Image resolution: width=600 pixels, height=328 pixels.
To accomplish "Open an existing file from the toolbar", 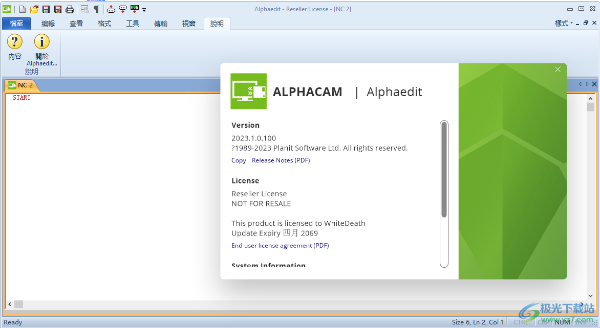I will click(34, 9).
